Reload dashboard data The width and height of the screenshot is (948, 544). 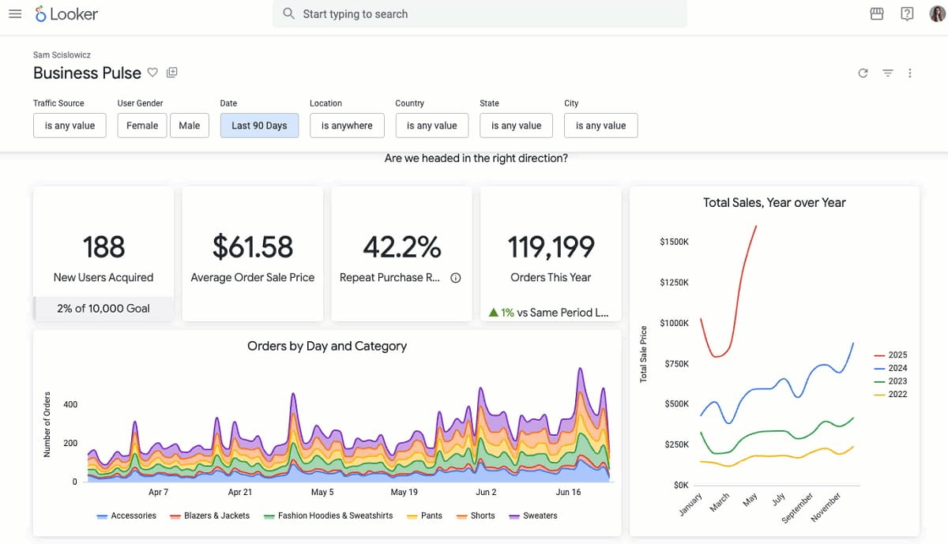(863, 73)
